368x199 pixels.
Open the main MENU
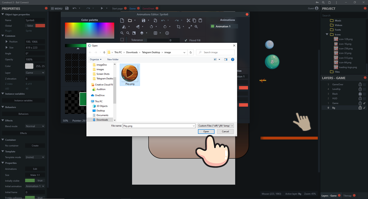56,8
